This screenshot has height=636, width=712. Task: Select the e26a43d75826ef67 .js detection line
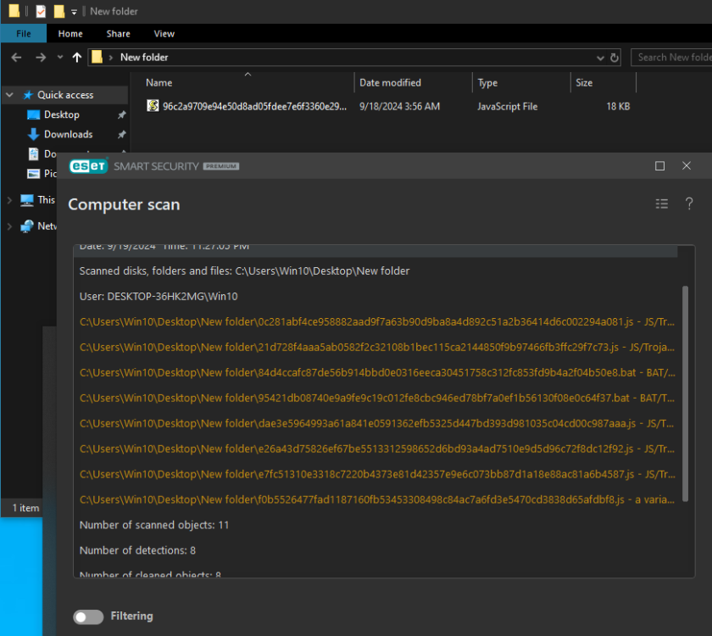377,449
